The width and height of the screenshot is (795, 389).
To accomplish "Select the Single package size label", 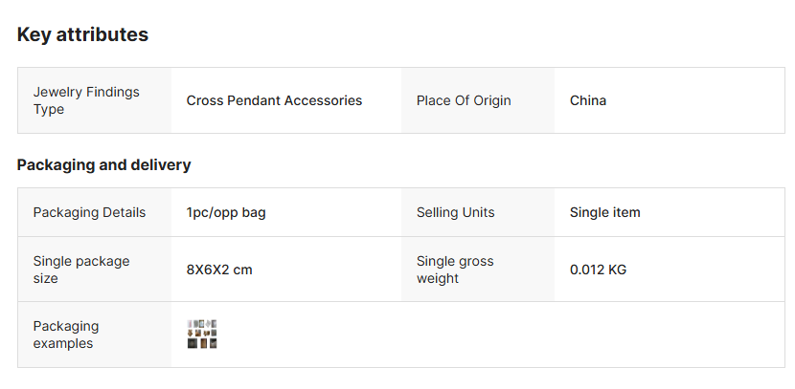I will (x=81, y=270).
